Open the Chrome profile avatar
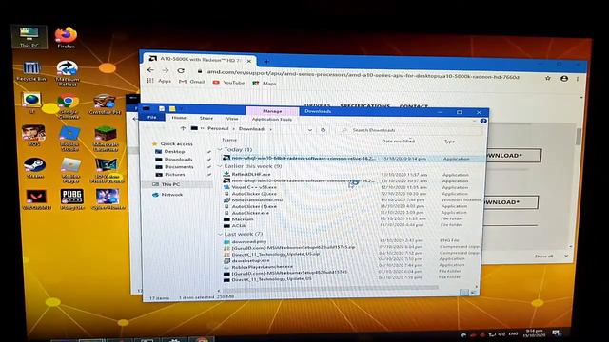This screenshot has height=342, width=609. 564,78
